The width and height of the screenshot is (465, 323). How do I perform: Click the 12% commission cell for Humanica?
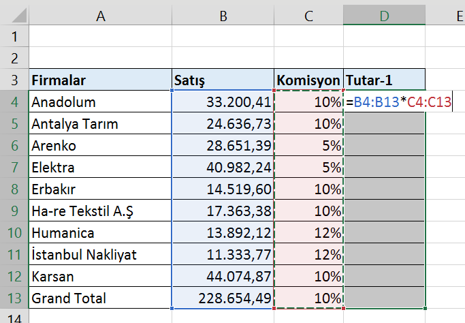pos(308,233)
